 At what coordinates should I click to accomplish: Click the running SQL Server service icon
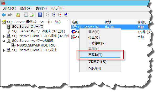point(73,27)
